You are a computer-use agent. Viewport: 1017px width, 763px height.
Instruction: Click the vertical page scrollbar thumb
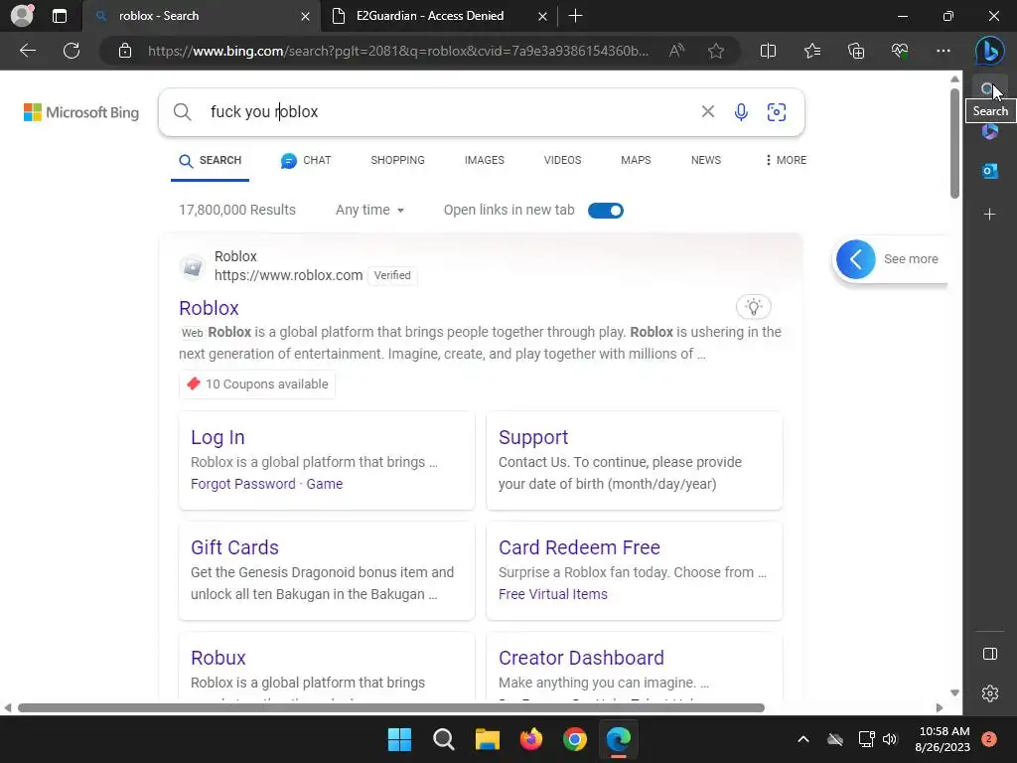point(954,143)
